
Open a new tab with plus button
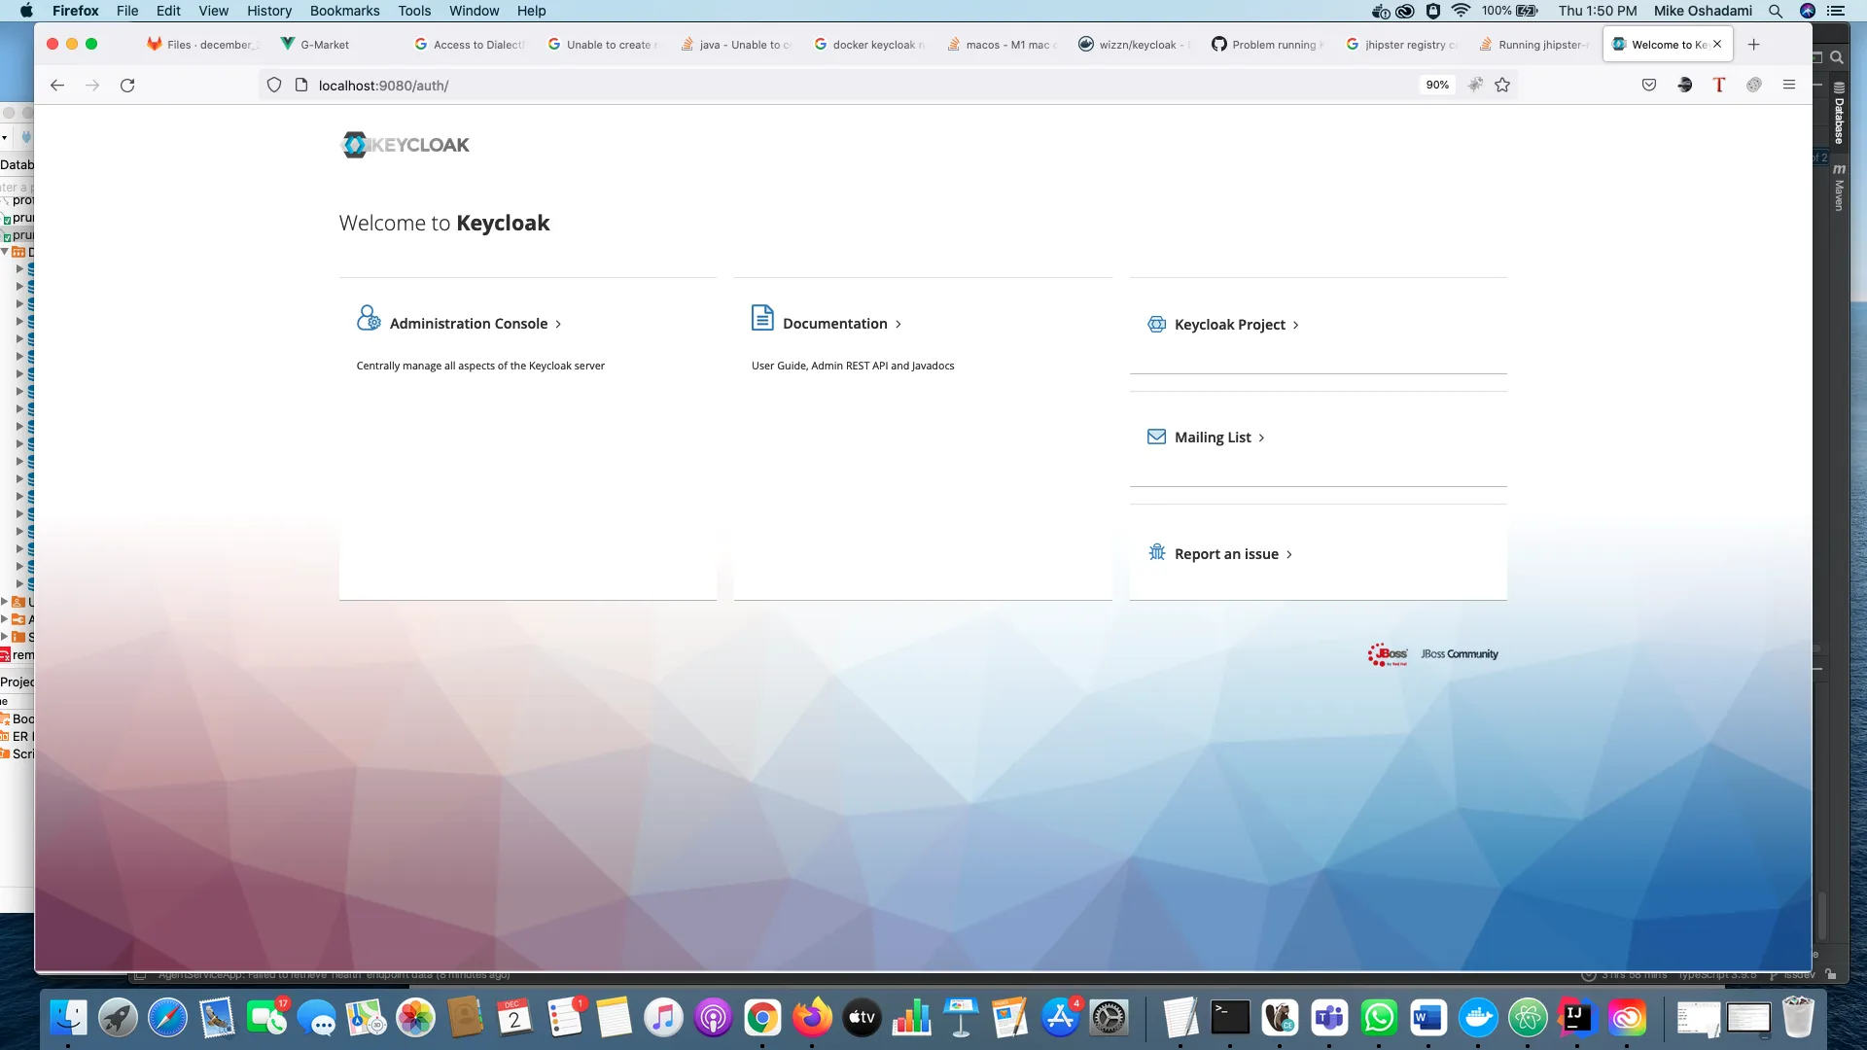point(1753,45)
